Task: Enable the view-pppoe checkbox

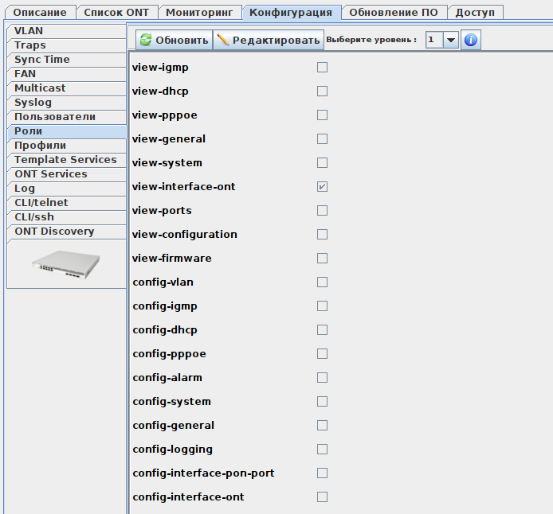Action: tap(322, 115)
